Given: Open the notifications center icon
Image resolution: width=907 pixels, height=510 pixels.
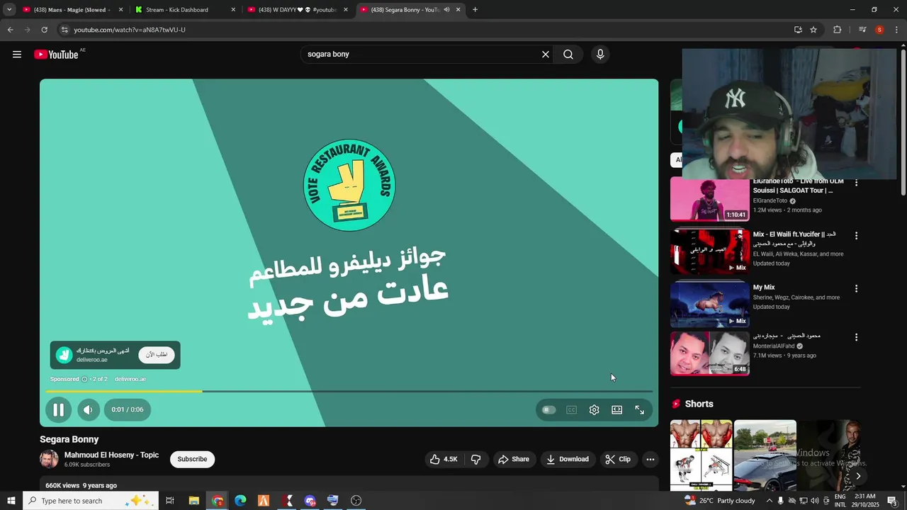Looking at the screenshot, I should click(892, 501).
